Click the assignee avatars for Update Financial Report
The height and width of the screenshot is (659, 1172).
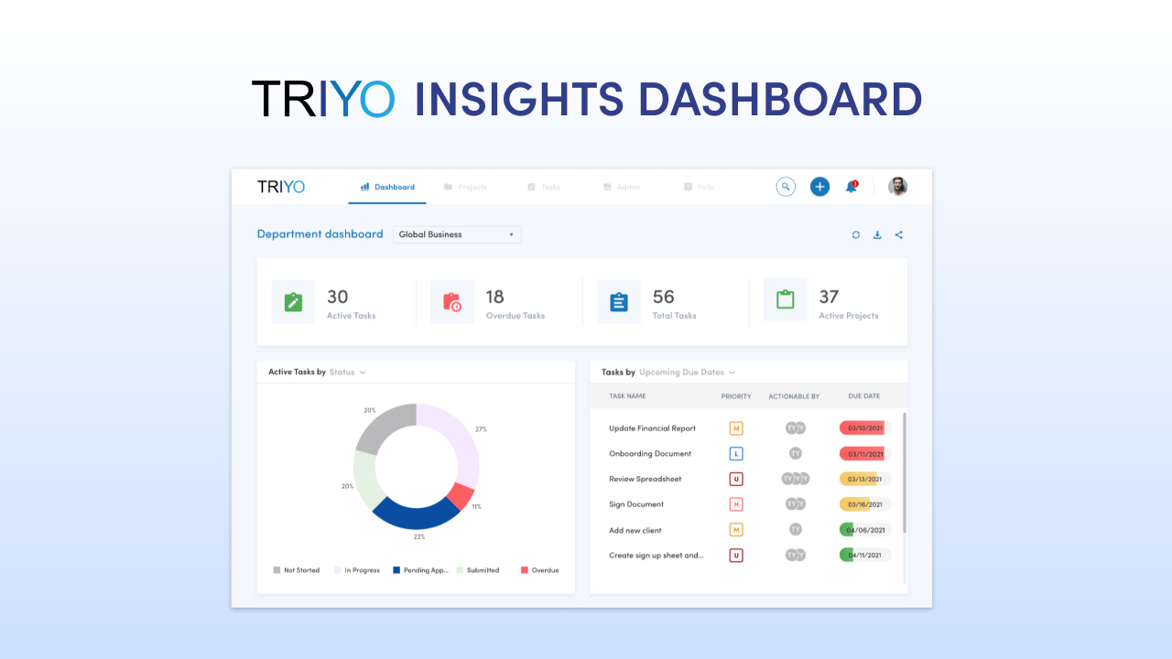click(796, 427)
